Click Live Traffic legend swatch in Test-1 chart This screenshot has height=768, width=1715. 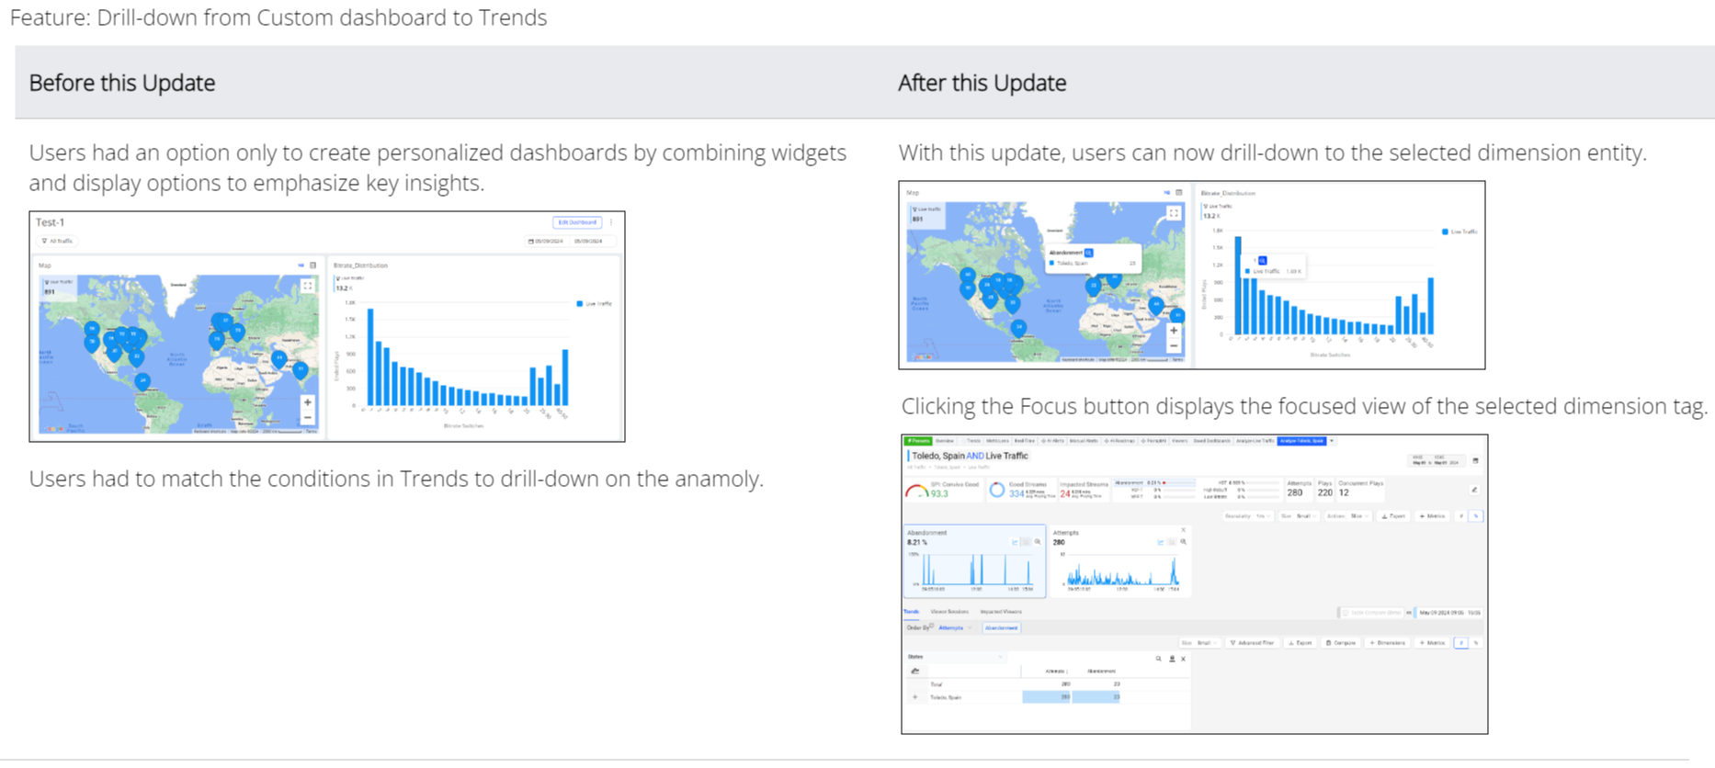pos(579,304)
